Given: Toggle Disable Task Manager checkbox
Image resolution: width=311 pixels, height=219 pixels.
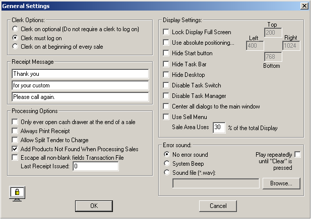Looking at the screenshot, I should [166, 96].
